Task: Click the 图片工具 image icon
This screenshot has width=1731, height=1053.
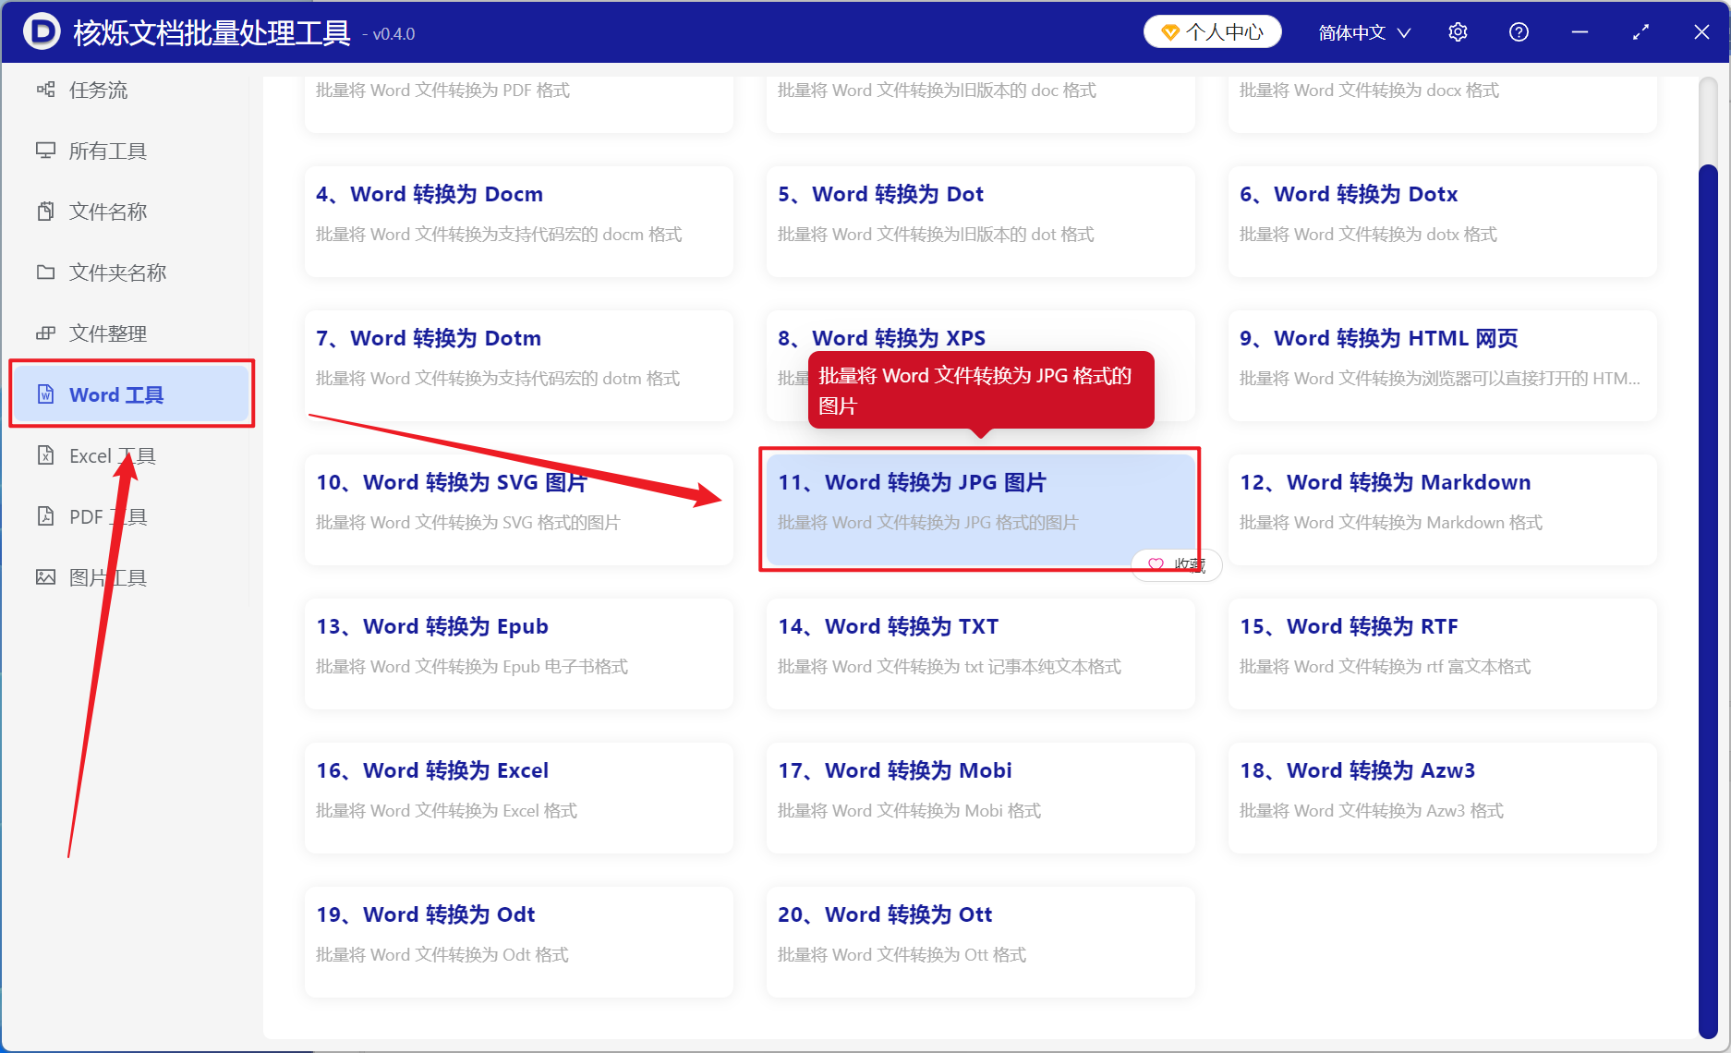Action: [45, 577]
